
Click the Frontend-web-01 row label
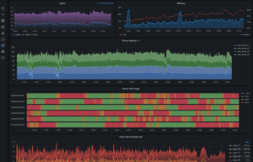coord(17,119)
